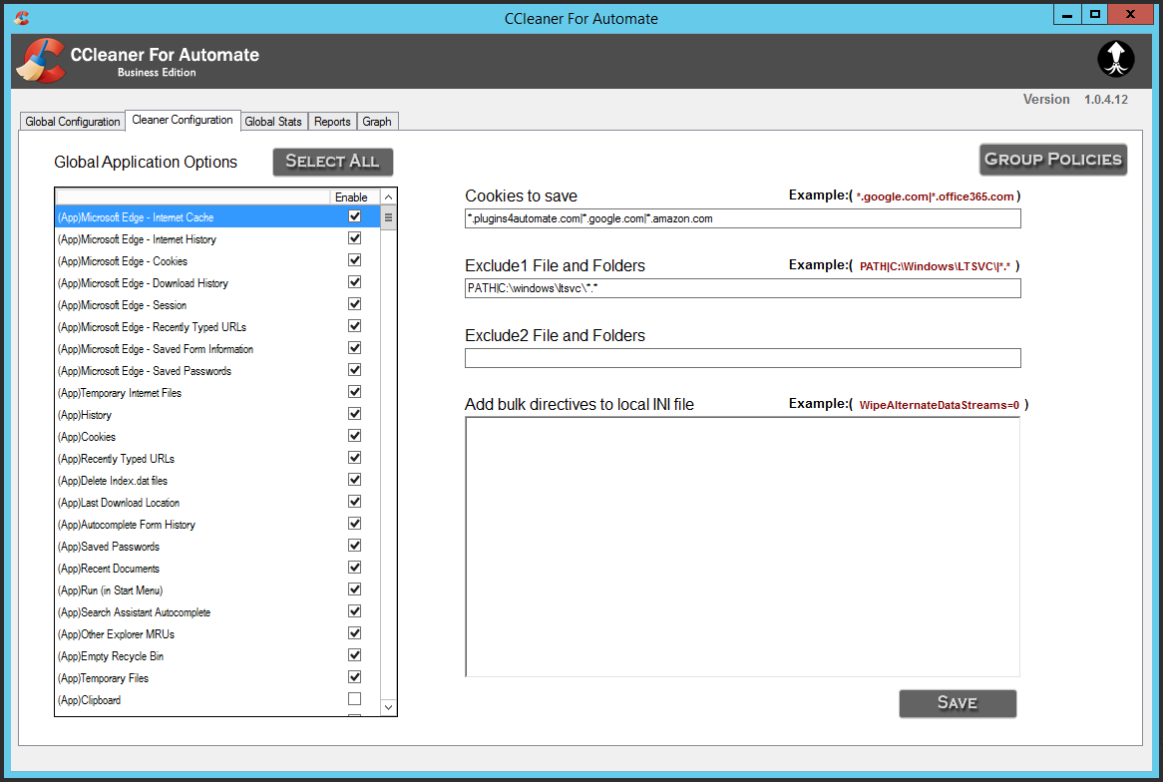This screenshot has height=782, width=1163.
Task: Click the squid logo icon in header
Action: tap(1115, 59)
